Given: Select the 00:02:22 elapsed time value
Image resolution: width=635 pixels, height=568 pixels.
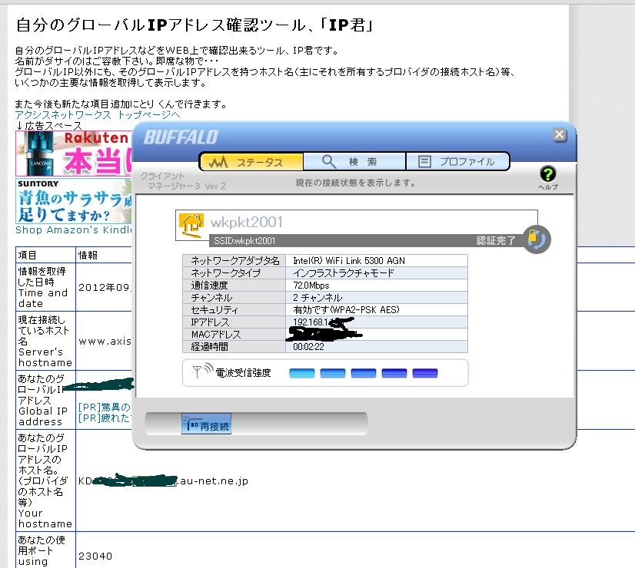Looking at the screenshot, I should (x=308, y=346).
